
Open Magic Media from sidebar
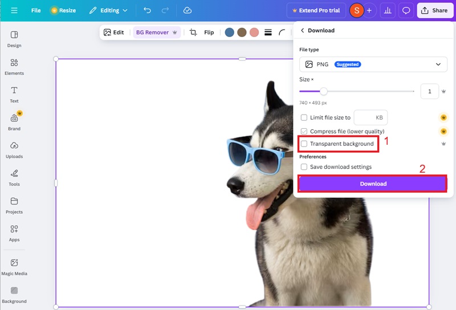pyautogui.click(x=14, y=266)
